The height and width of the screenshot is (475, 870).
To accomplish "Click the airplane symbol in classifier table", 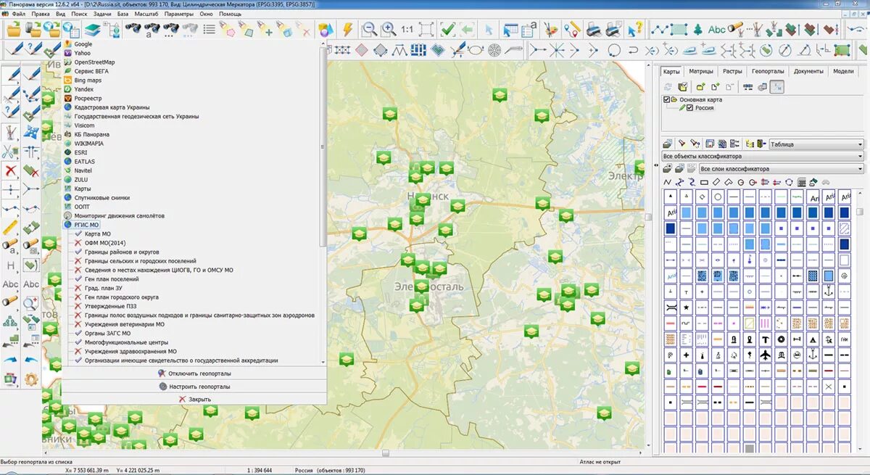I will tap(764, 354).
